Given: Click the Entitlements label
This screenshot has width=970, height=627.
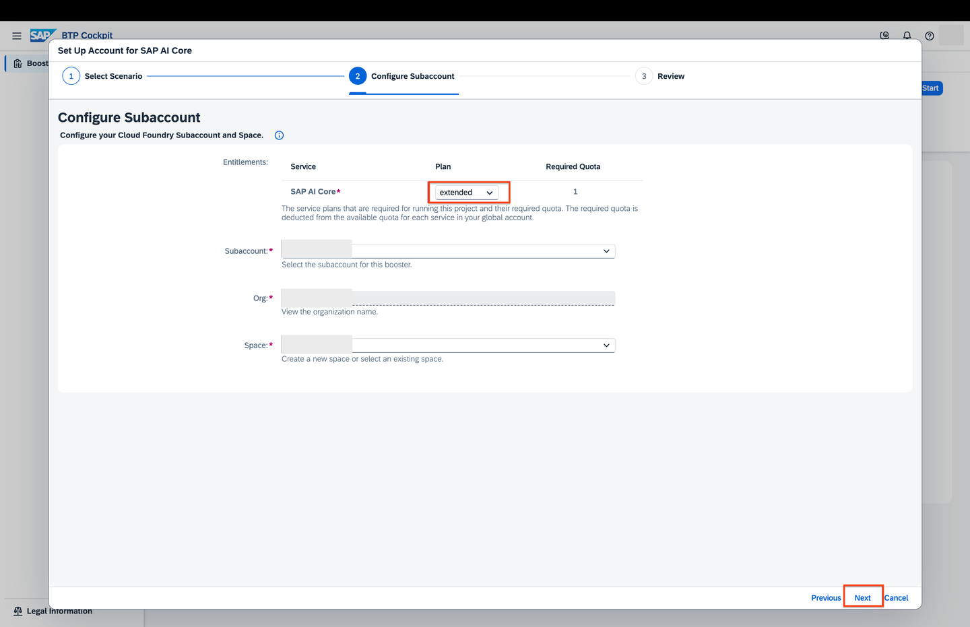Looking at the screenshot, I should click(x=245, y=162).
